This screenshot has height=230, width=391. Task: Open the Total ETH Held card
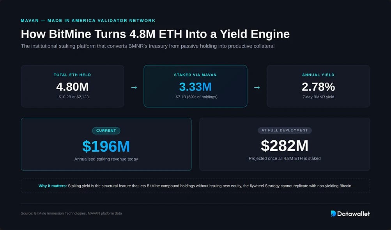click(73, 86)
